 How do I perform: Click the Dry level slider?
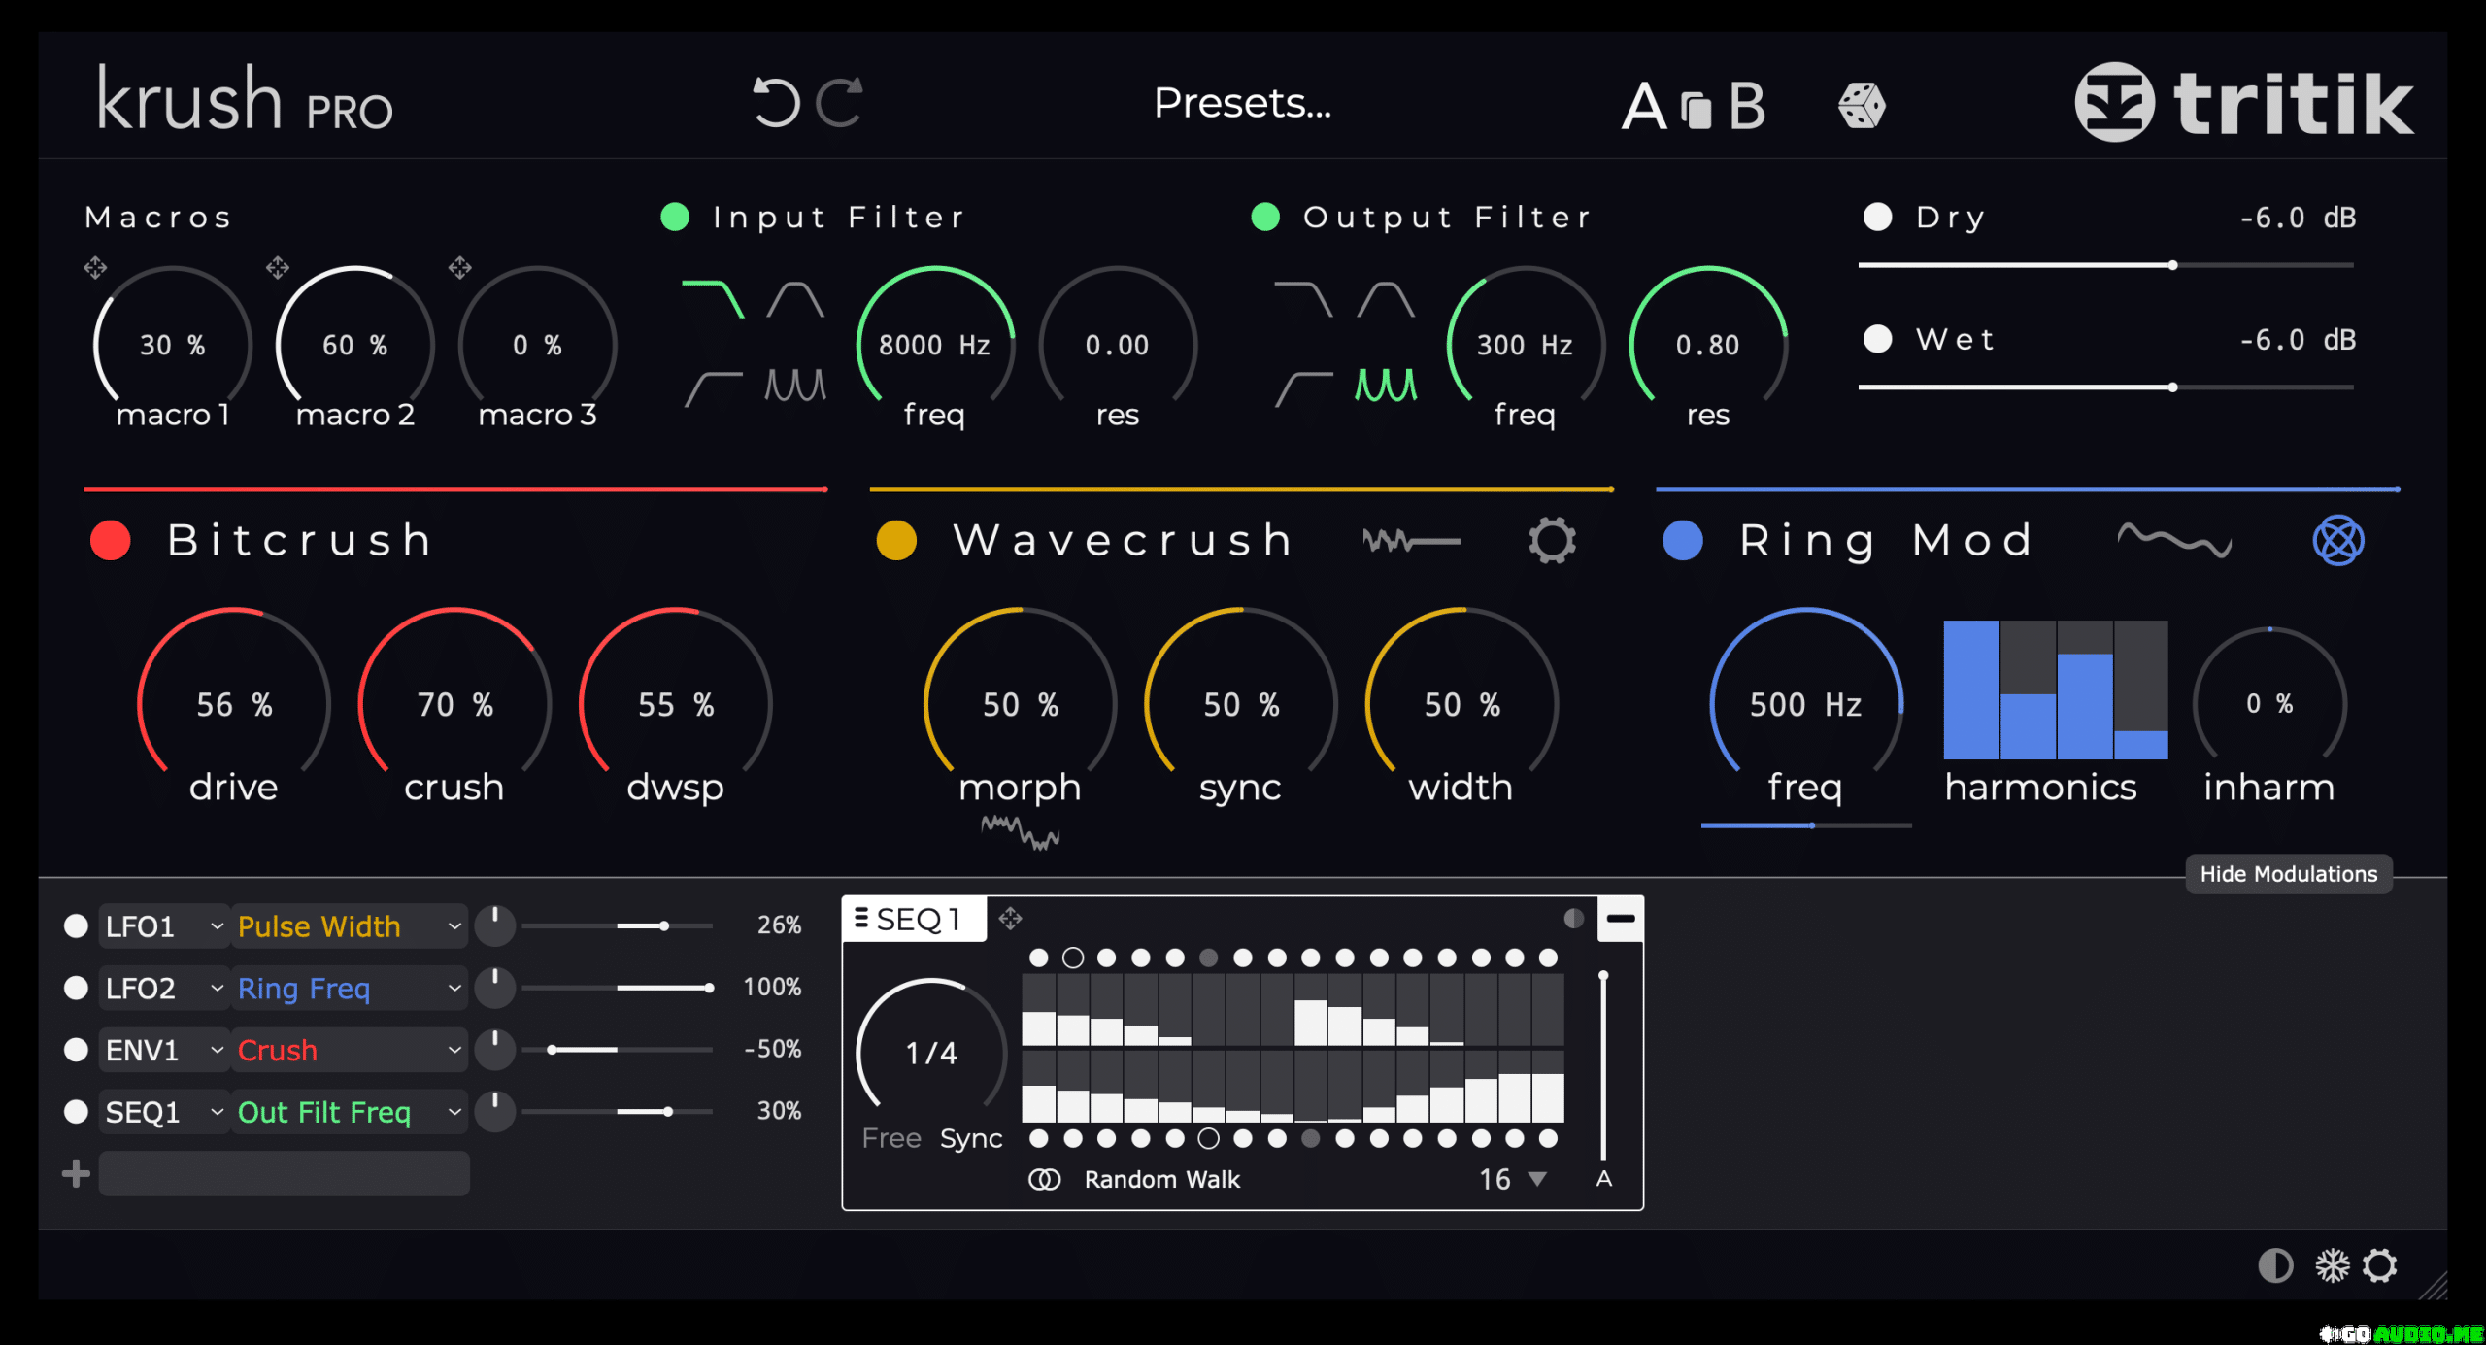(2105, 265)
